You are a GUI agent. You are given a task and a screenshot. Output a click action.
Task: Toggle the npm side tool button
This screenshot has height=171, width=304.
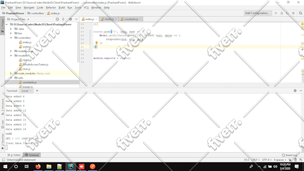coord(3,124)
